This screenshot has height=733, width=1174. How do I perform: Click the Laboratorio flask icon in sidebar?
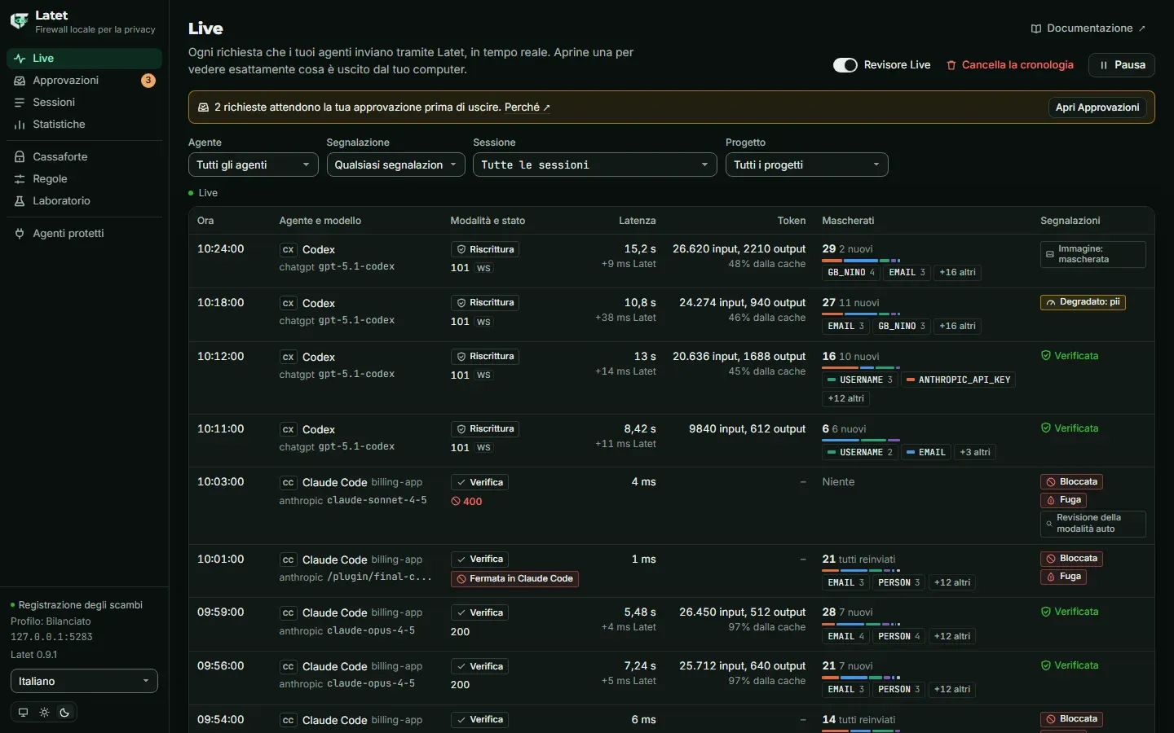coord(20,200)
